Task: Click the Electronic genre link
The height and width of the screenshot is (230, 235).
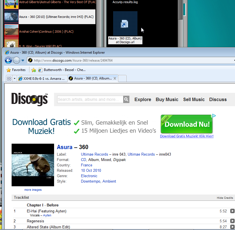Action: point(89,176)
